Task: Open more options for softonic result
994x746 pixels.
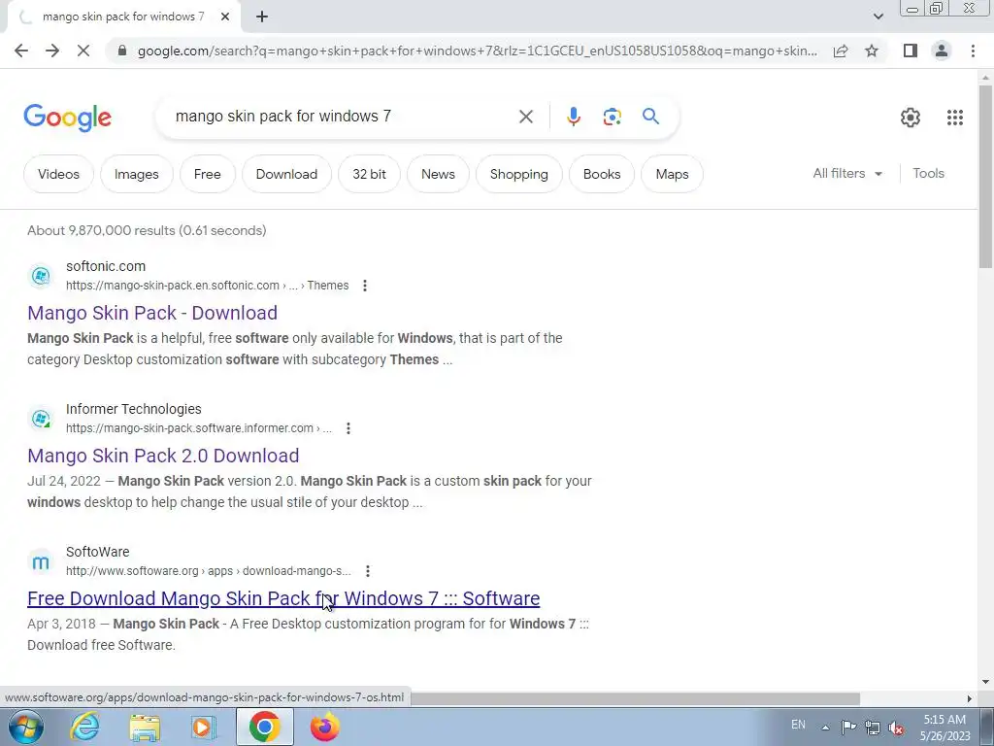Action: 365,286
